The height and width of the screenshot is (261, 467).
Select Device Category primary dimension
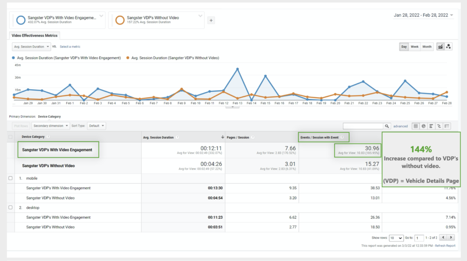pyautogui.click(x=49, y=117)
